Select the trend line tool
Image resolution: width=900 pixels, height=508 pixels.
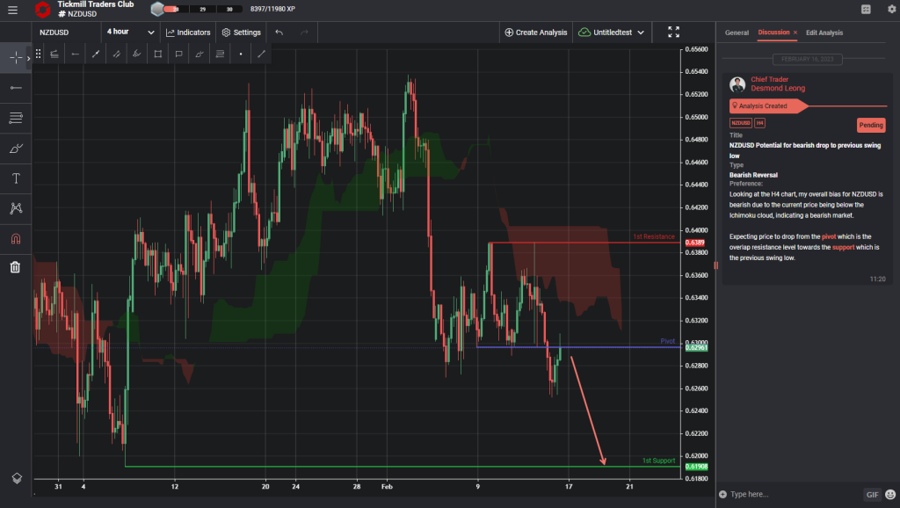95,54
